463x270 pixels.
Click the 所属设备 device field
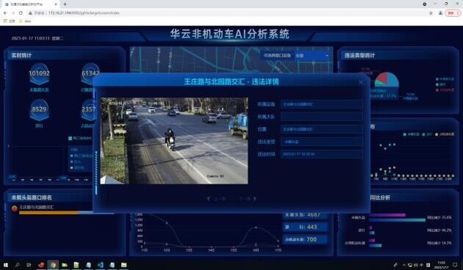pyautogui.click(x=322, y=104)
